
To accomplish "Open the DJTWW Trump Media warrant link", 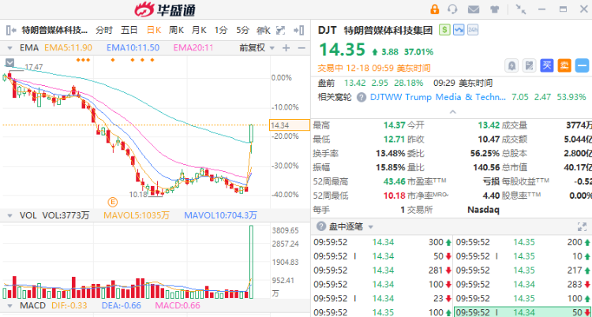I will coord(438,97).
